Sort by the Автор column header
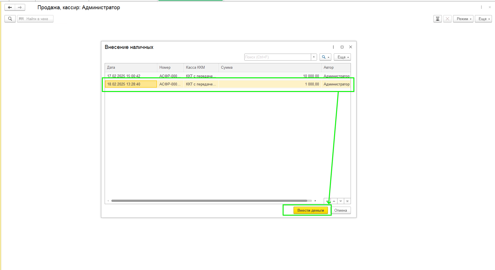 (336, 67)
